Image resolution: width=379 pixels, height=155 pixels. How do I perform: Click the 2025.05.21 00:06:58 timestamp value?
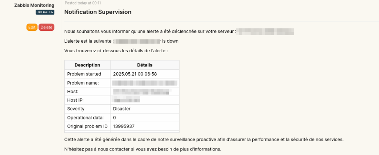(135, 74)
